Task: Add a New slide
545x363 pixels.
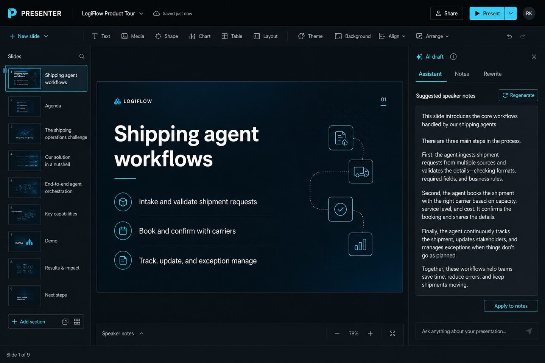Action: click(x=25, y=36)
